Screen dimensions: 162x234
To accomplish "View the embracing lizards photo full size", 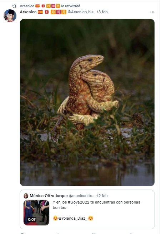I will [87, 102].
